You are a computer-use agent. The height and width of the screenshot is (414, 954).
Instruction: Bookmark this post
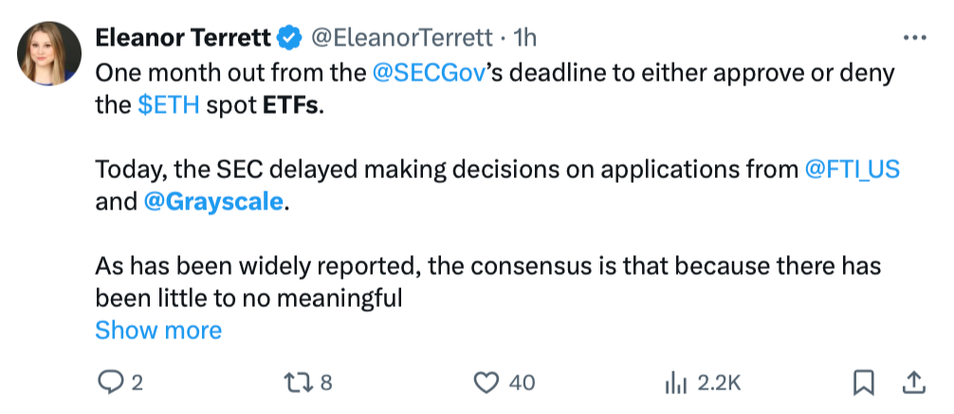pyautogui.click(x=864, y=382)
